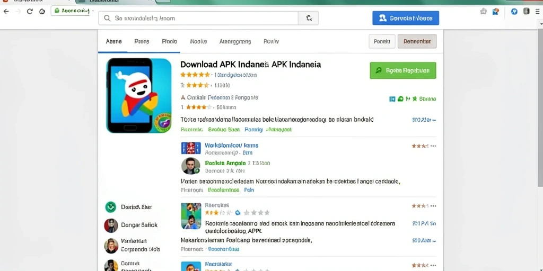This screenshot has height=271, width=543.
Task: Open the three-dot menu of the Rhenoltat row
Action: tap(433, 206)
